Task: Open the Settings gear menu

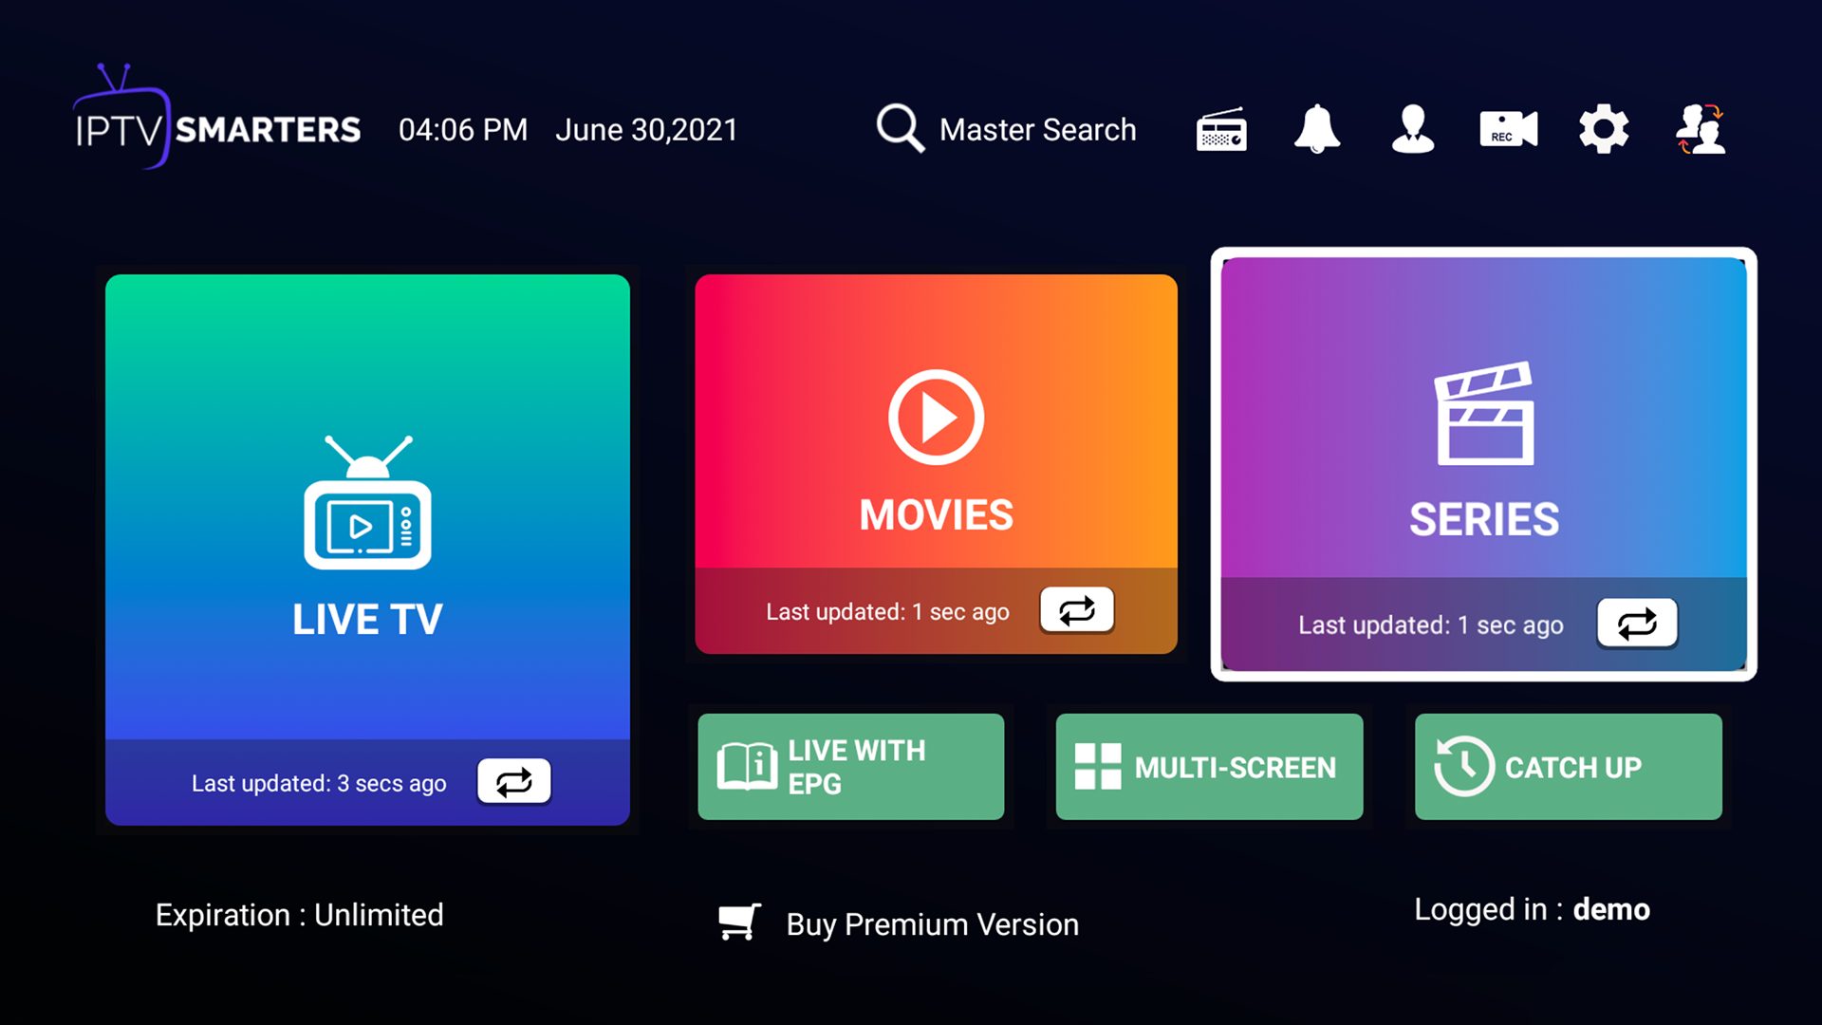Action: tap(1603, 129)
